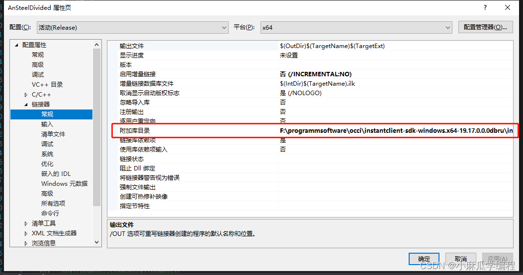This screenshot has width=523, height=275.
Task: Expand the C/C++ tree node
Action: coord(26,95)
